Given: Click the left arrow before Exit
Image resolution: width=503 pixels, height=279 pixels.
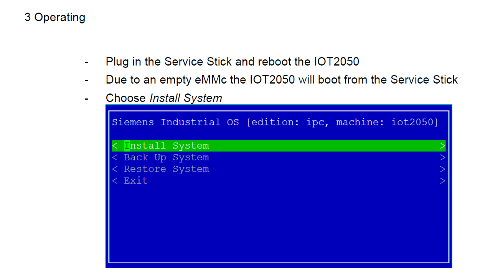Looking at the screenshot, I should [115, 181].
